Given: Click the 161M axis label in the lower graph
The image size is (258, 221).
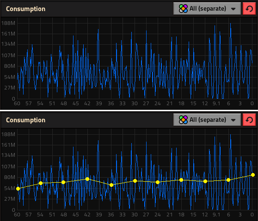Looking at the screenshot, I should [x=8, y=145].
